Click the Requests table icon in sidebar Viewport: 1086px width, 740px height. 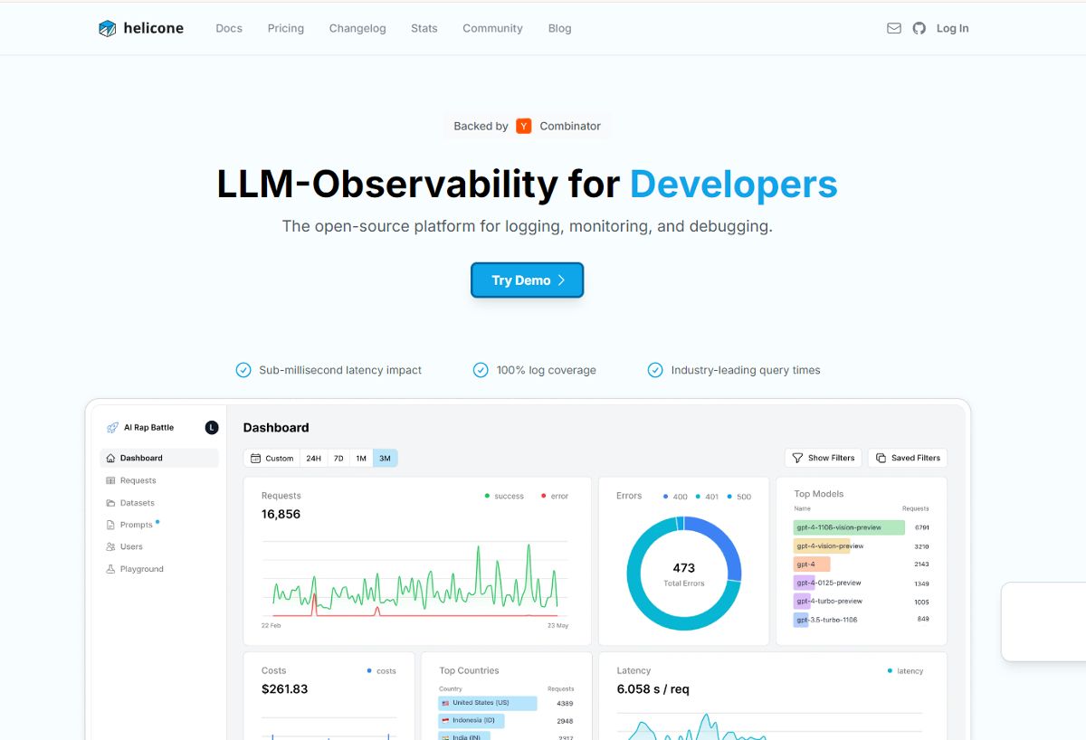pyautogui.click(x=110, y=480)
